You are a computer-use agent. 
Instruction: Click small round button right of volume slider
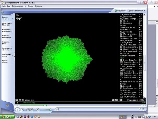[x=57, y=109]
